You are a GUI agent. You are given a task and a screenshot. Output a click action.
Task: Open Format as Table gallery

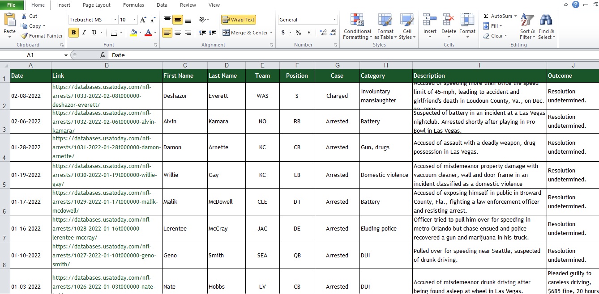click(385, 26)
